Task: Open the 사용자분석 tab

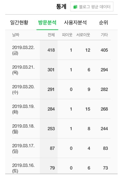Action: coord(75,22)
